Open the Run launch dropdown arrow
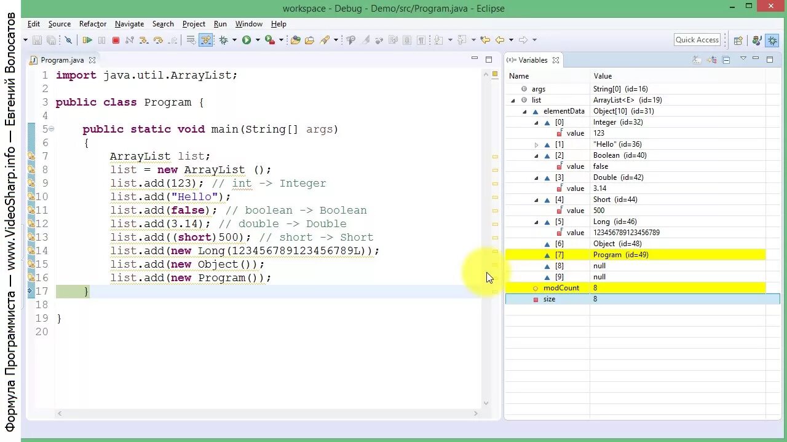 [x=258, y=40]
